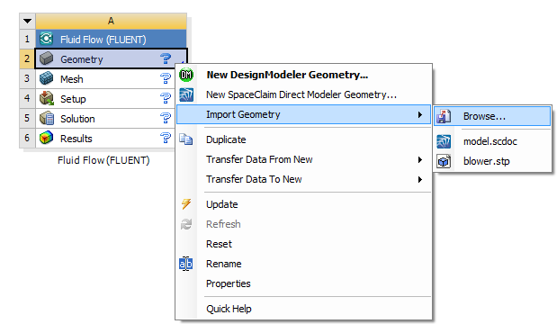This screenshot has width=557, height=324.
Task: Choose New DesignModeler Geometry... entry
Action: point(287,75)
